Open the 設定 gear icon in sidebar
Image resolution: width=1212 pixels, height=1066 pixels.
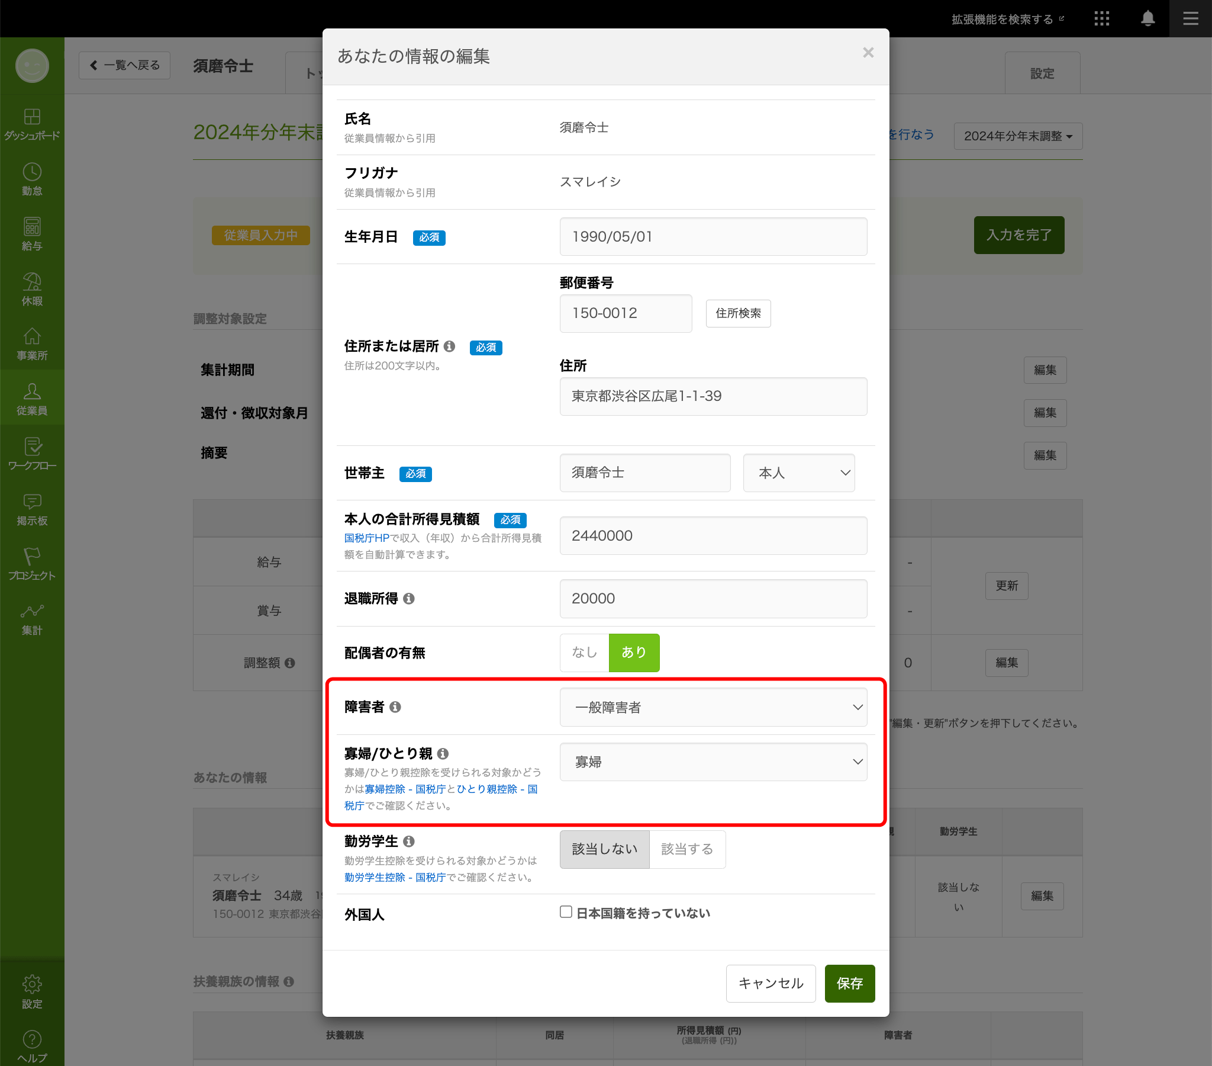[x=32, y=992]
